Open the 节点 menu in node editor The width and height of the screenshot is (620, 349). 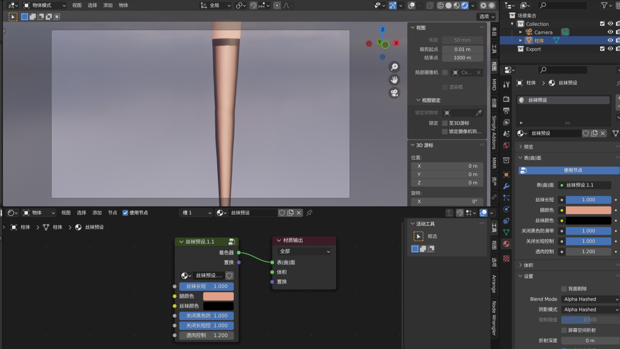coord(112,213)
